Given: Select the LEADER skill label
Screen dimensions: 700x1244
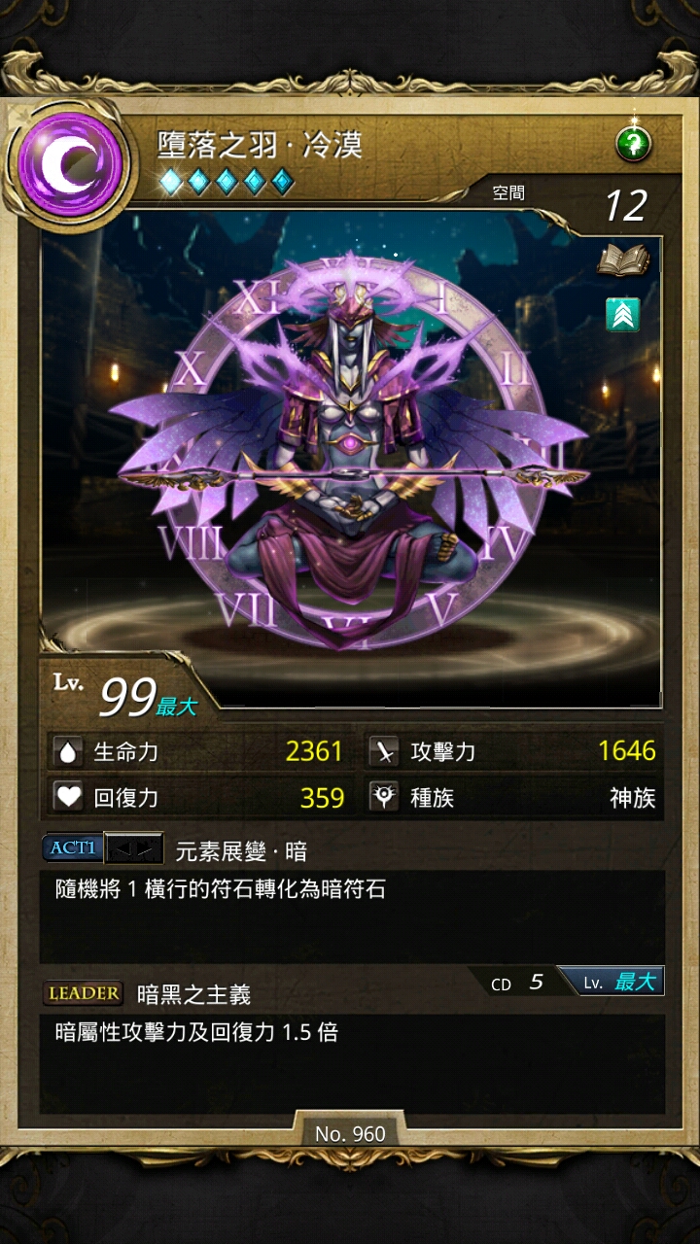Looking at the screenshot, I should pos(83,993).
